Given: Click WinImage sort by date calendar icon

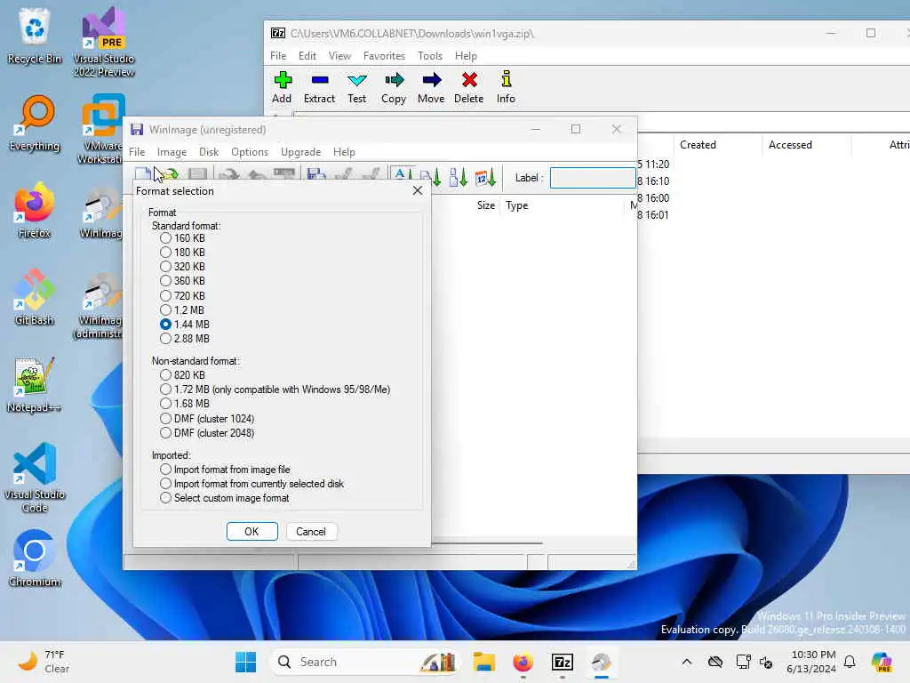Looking at the screenshot, I should (x=485, y=177).
